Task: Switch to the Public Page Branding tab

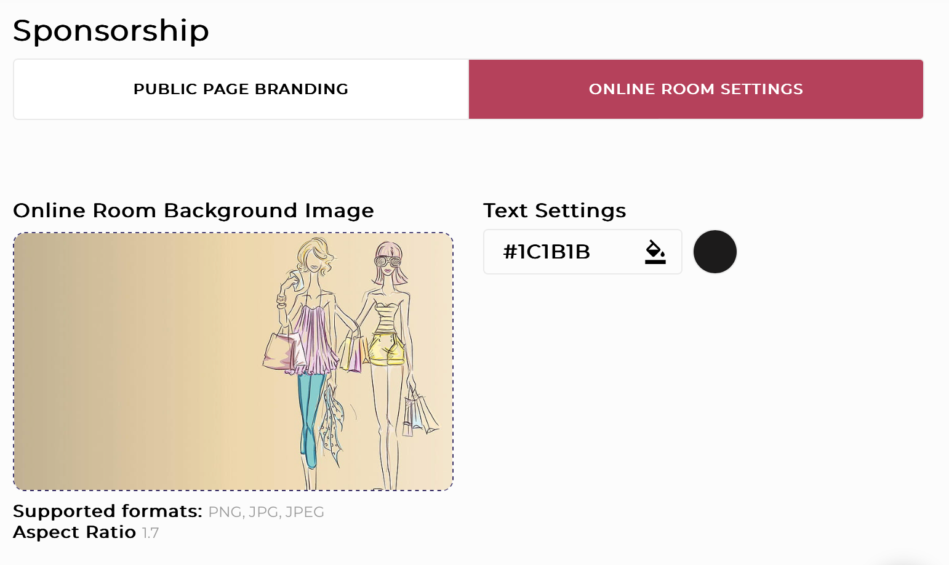Action: click(x=241, y=89)
